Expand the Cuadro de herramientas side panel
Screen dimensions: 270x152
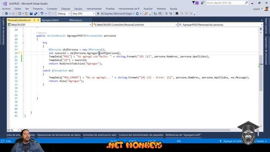pos(3,31)
